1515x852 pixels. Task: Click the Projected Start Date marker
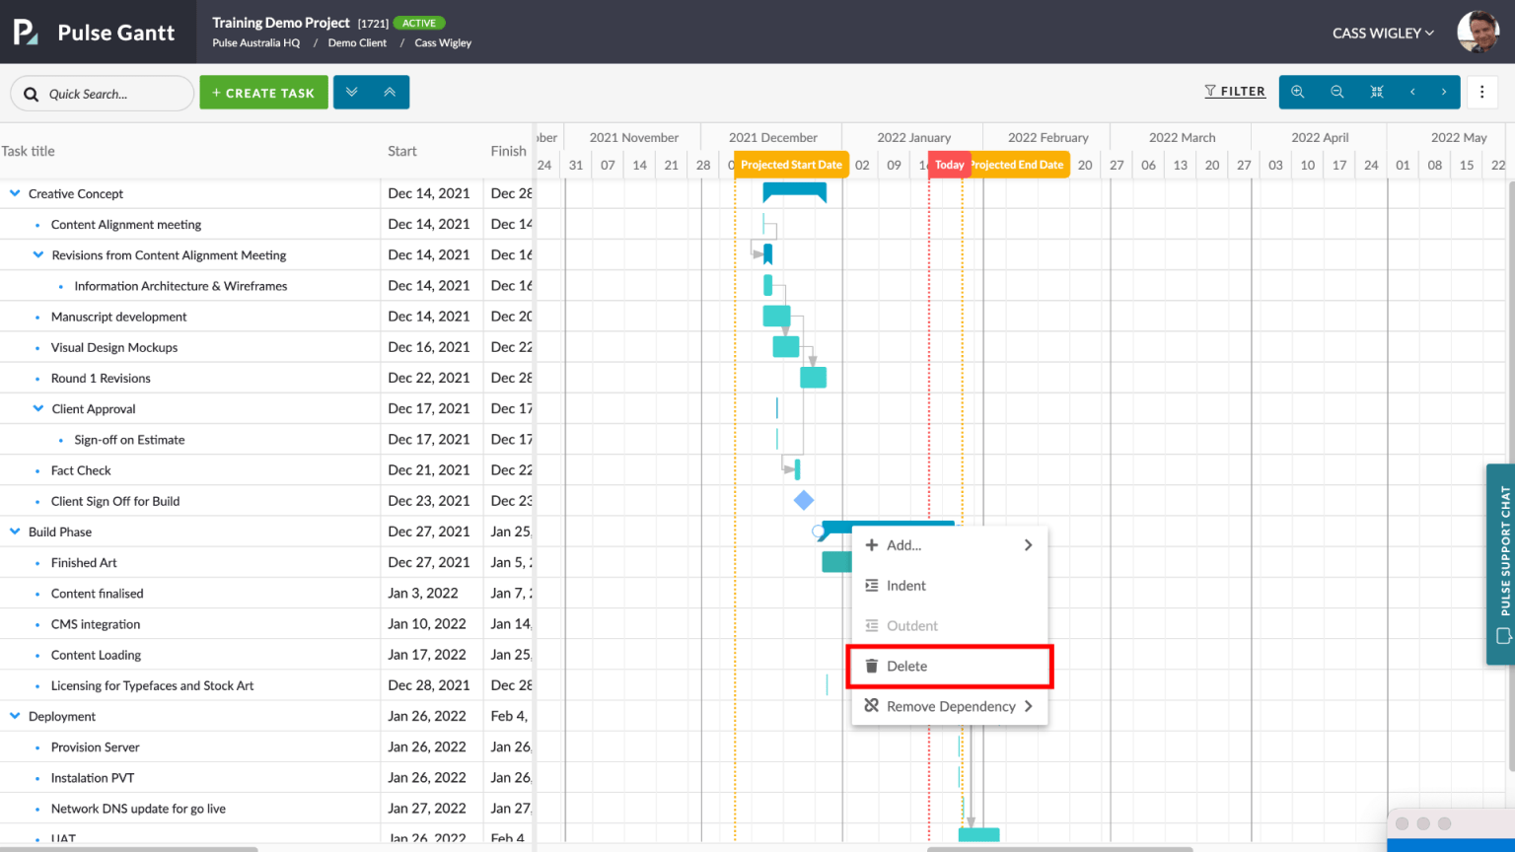tap(791, 165)
